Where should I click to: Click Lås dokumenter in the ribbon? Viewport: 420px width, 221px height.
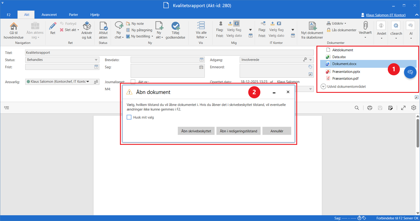coord(341,30)
